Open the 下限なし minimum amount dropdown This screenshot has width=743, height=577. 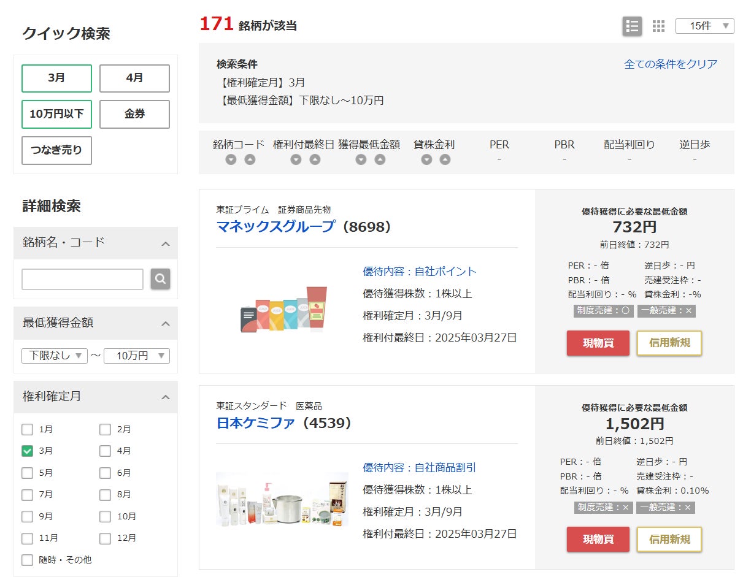(x=55, y=356)
